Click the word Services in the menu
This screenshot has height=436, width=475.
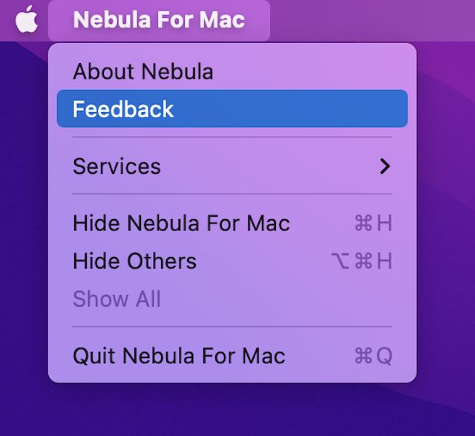(x=117, y=166)
